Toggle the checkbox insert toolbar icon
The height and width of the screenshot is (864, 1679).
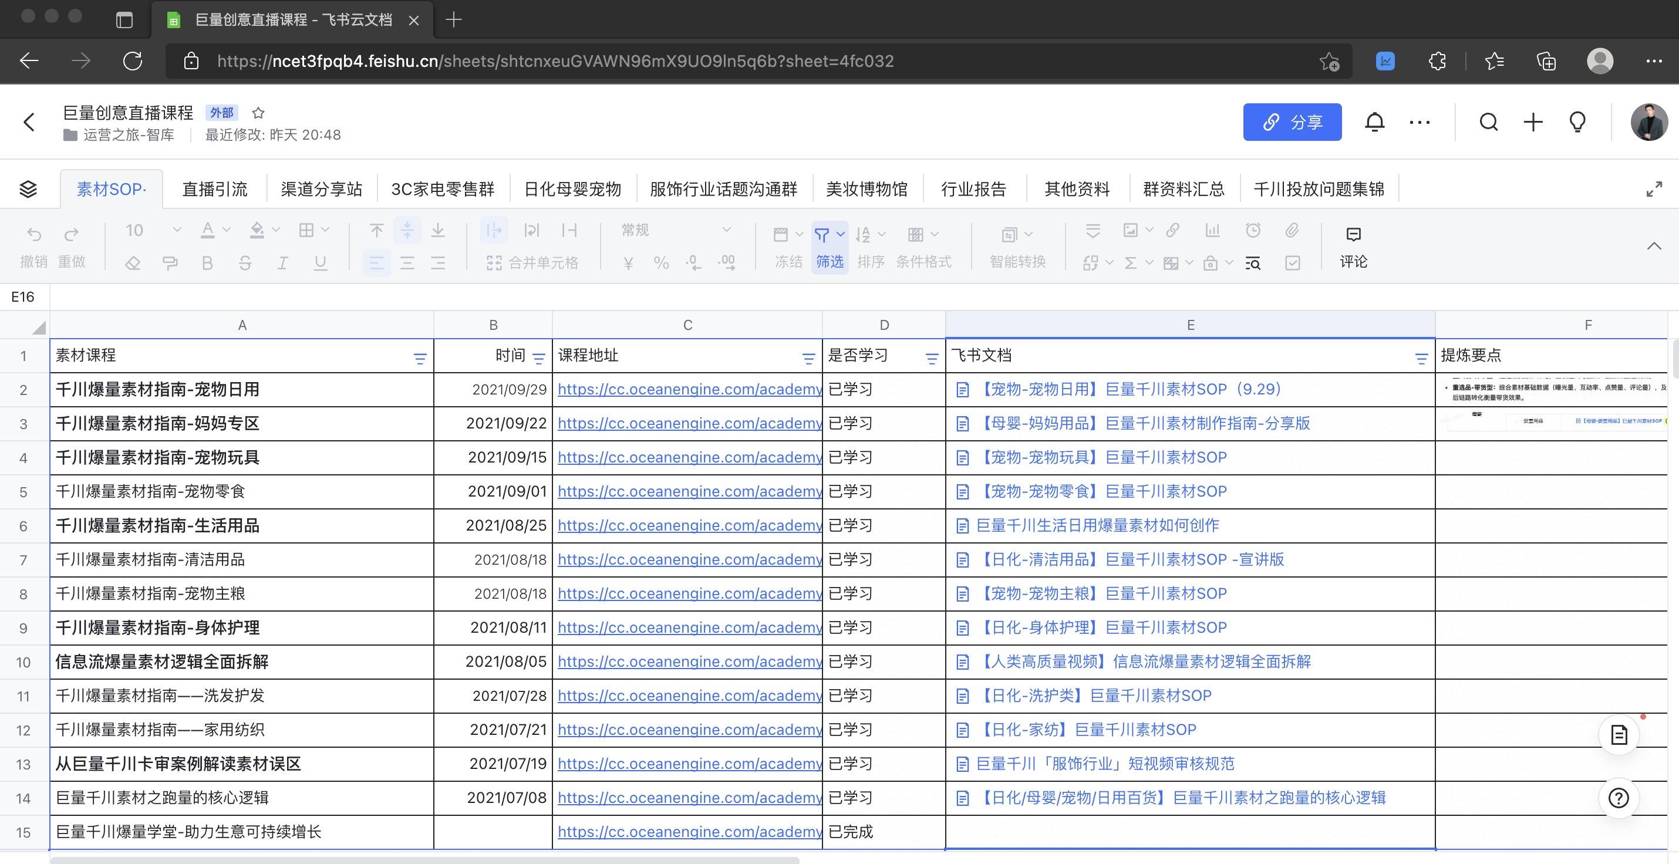tap(1293, 263)
